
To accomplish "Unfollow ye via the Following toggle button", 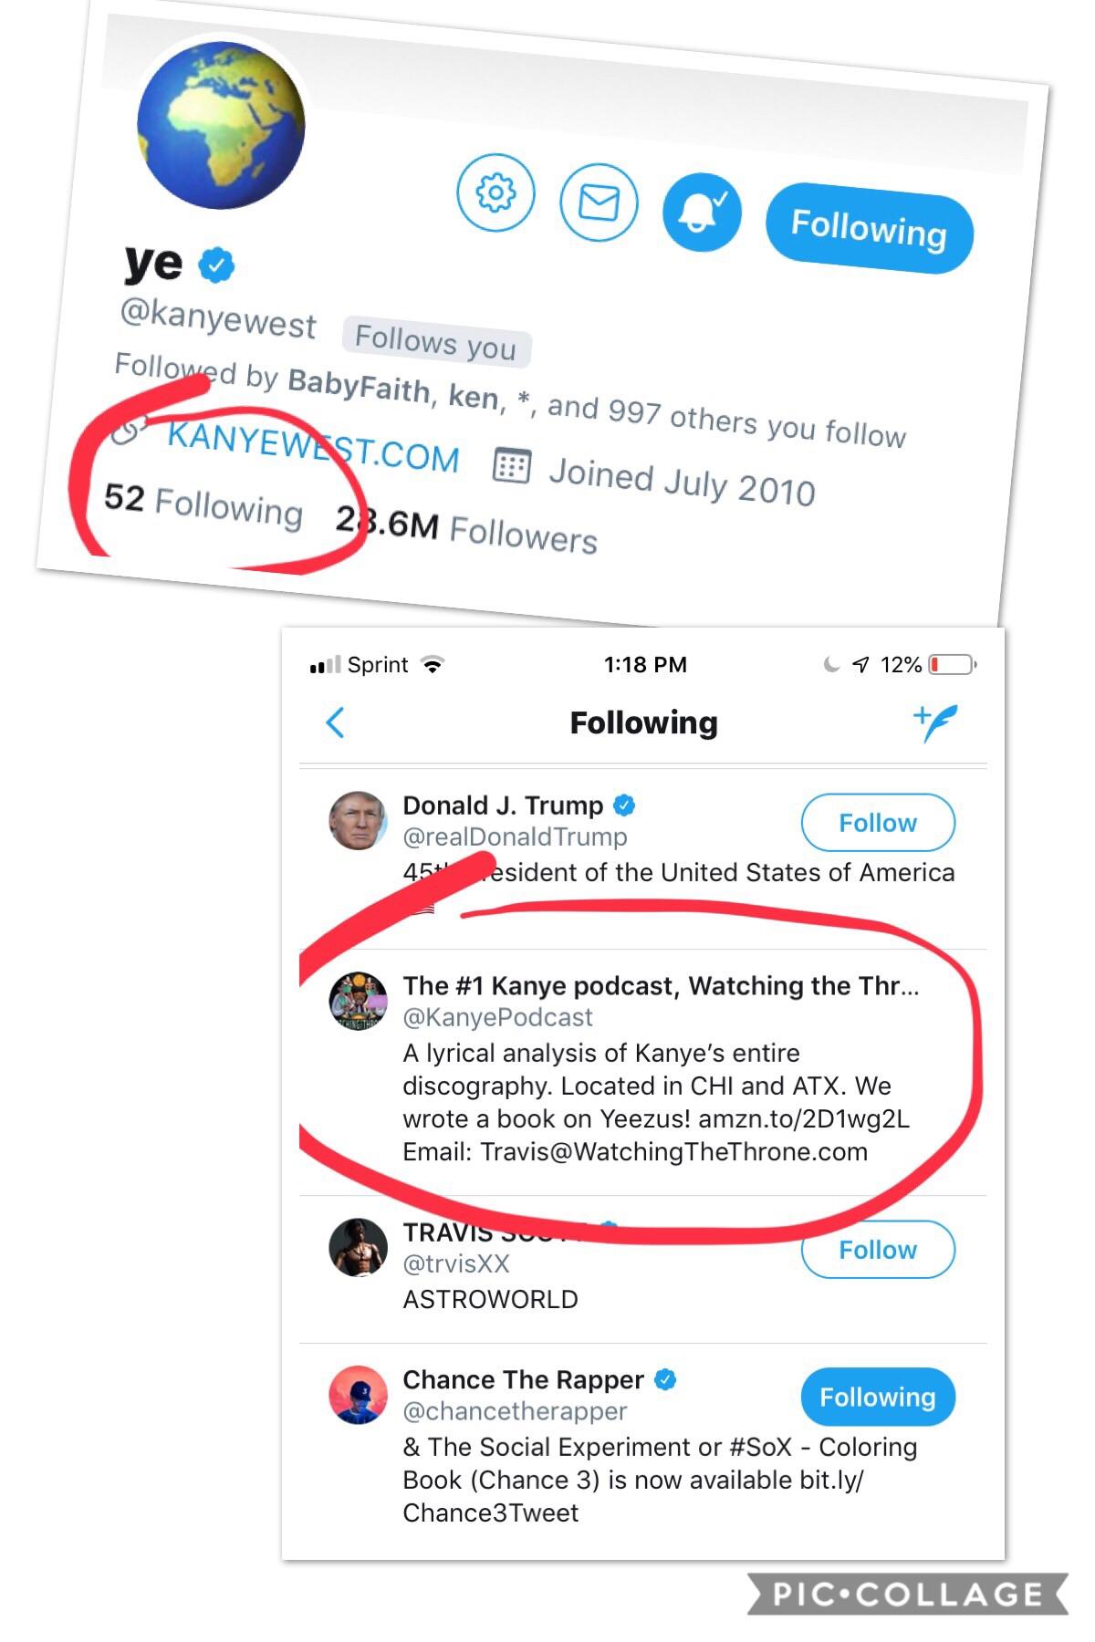I will tap(870, 230).
